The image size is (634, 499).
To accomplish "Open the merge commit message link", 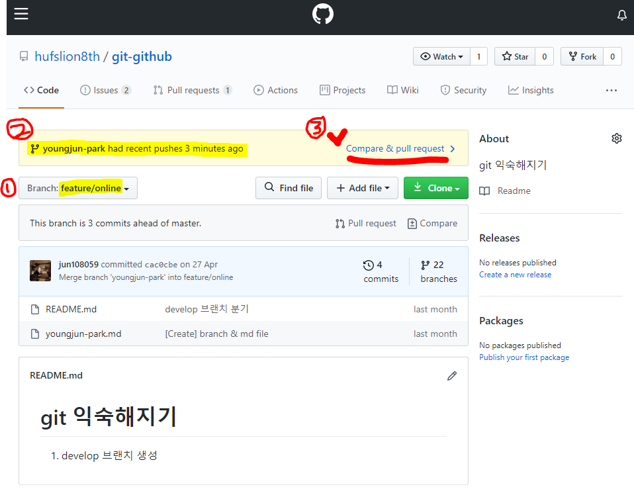I will pos(146,277).
